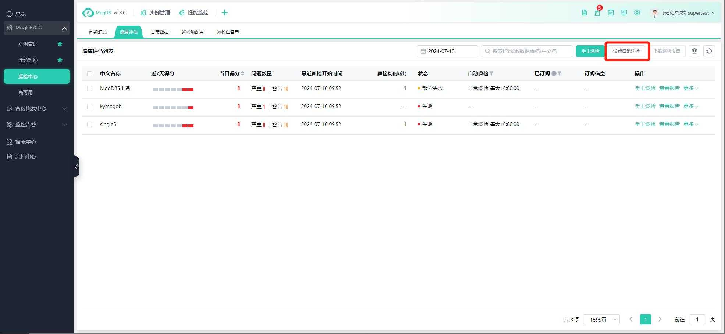The width and height of the screenshot is (725, 334).
Task: Click the calendar icon in date field
Action: pyautogui.click(x=423, y=51)
